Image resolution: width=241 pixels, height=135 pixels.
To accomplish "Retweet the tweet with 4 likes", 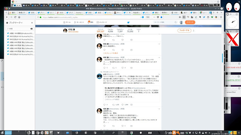I will [x=113, y=68].
